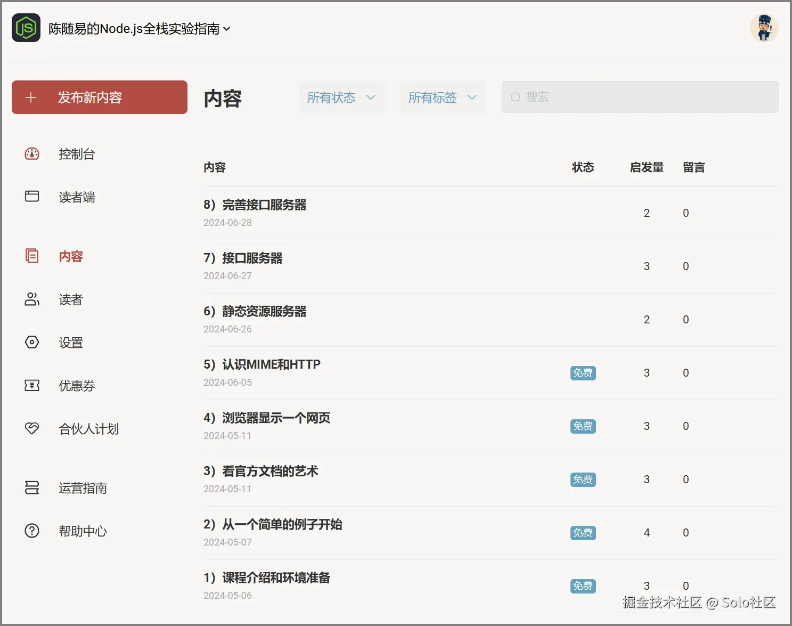Open 读者 in the sidebar
Image resolution: width=792 pixels, height=626 pixels.
[71, 299]
